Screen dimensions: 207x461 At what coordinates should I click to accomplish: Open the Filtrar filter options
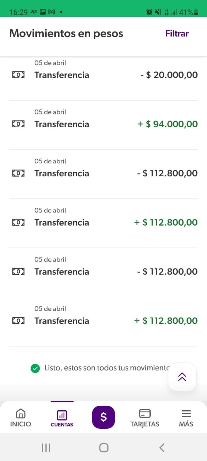point(177,34)
